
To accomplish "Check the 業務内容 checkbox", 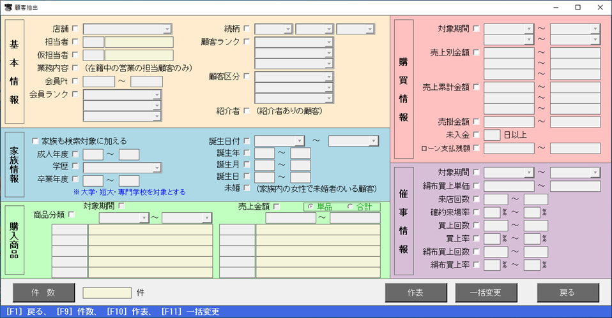I will pyautogui.click(x=75, y=68).
